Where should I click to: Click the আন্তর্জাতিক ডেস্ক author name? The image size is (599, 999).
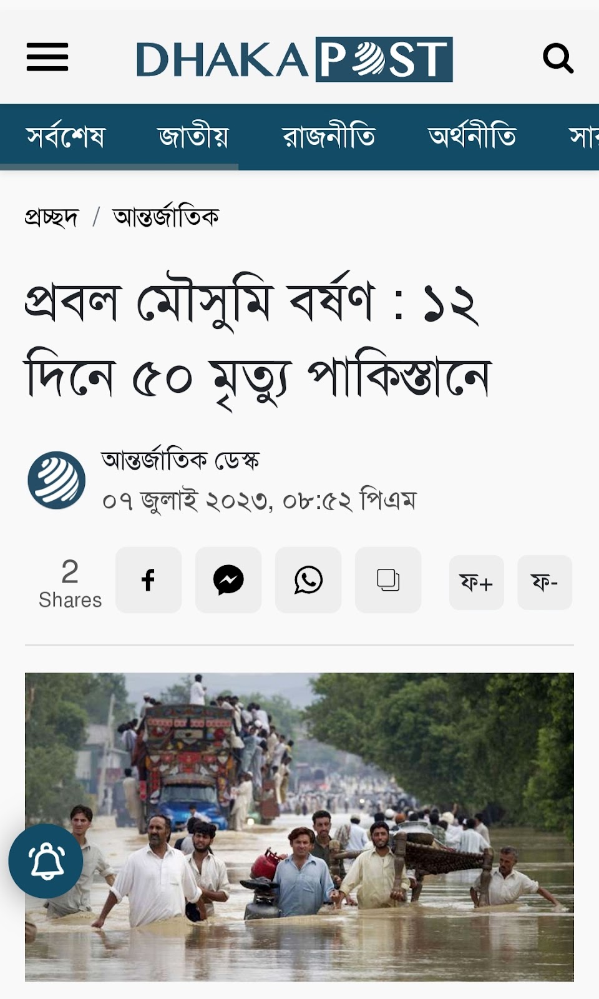click(180, 461)
